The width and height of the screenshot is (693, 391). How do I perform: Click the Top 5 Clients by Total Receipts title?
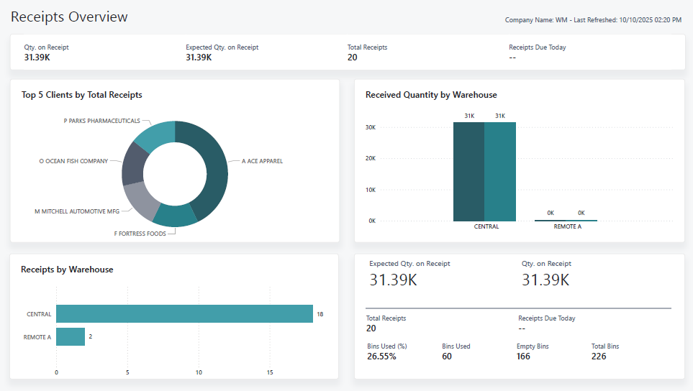tap(82, 95)
